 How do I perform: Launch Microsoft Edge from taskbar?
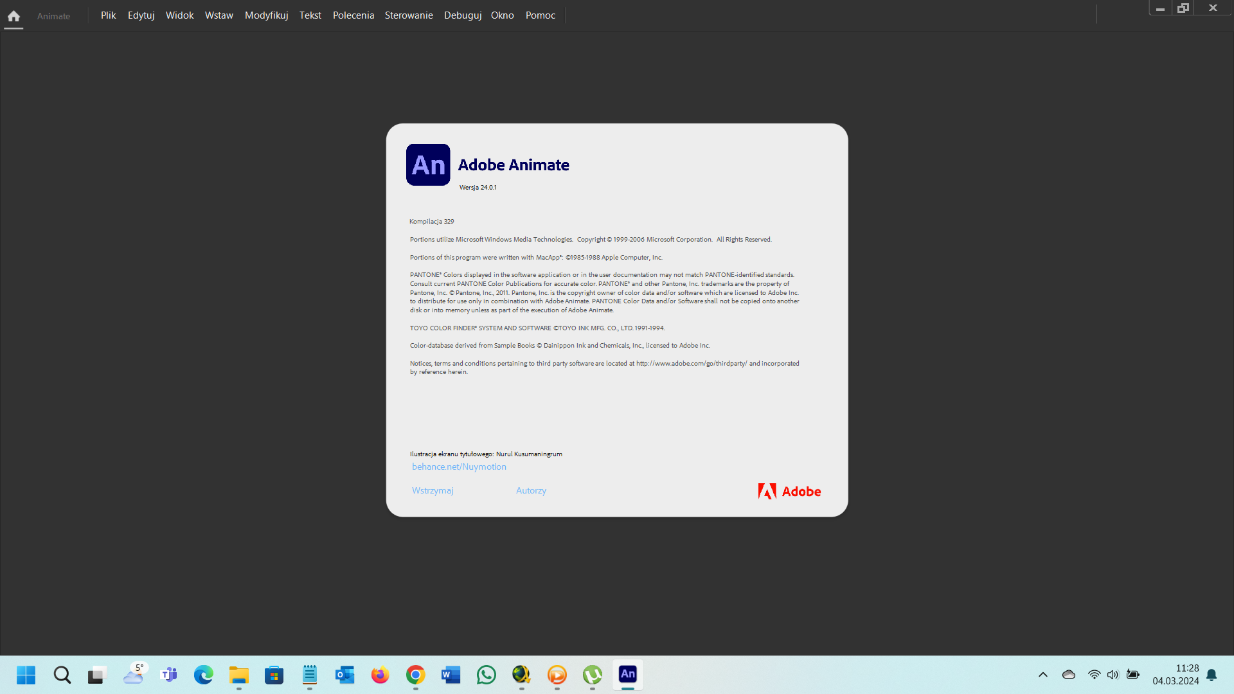pyautogui.click(x=204, y=675)
